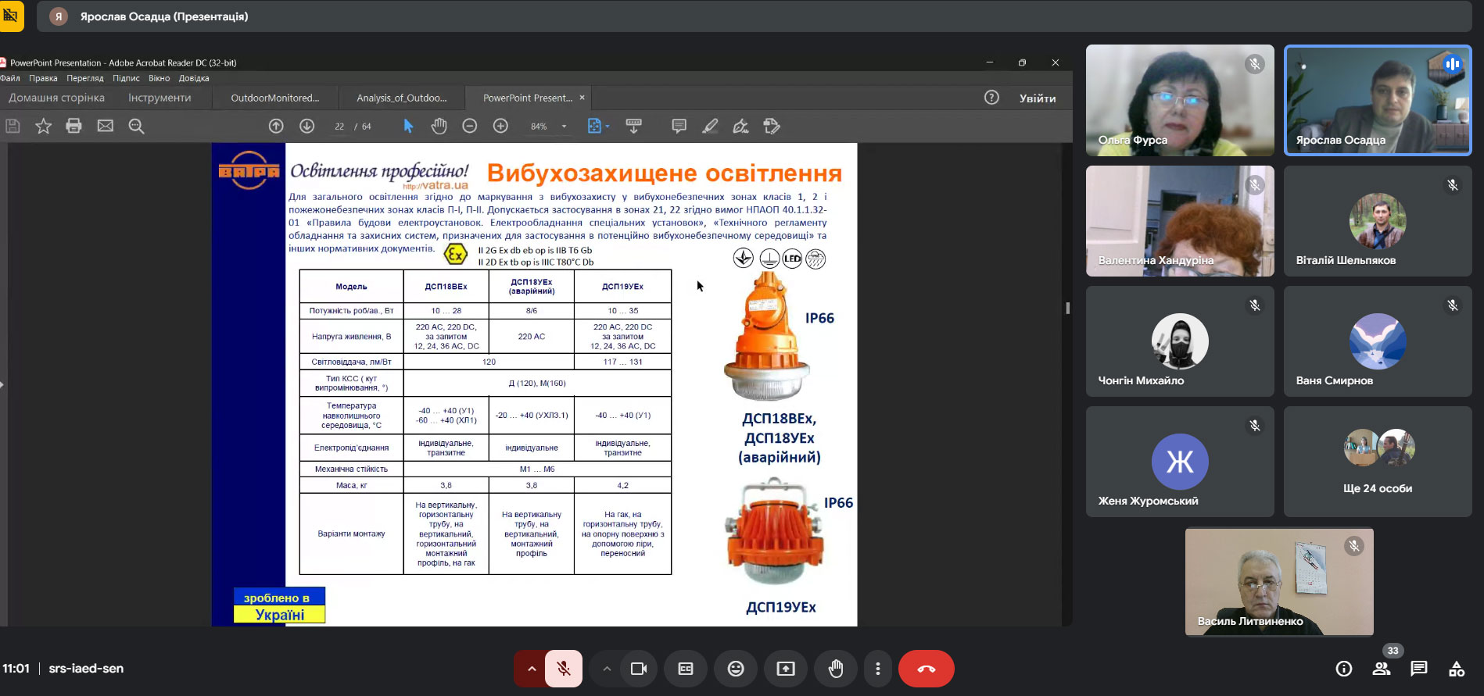Open more options three dots menu
The image size is (1484, 696).
[877, 669]
